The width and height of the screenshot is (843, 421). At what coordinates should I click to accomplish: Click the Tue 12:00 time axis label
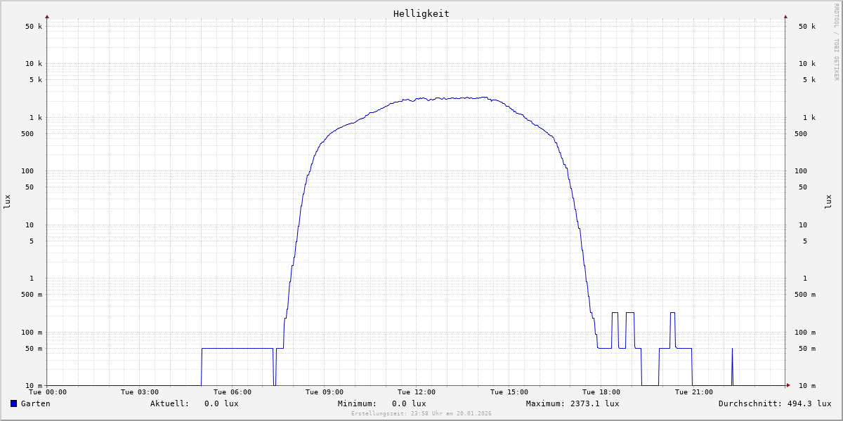tap(417, 392)
